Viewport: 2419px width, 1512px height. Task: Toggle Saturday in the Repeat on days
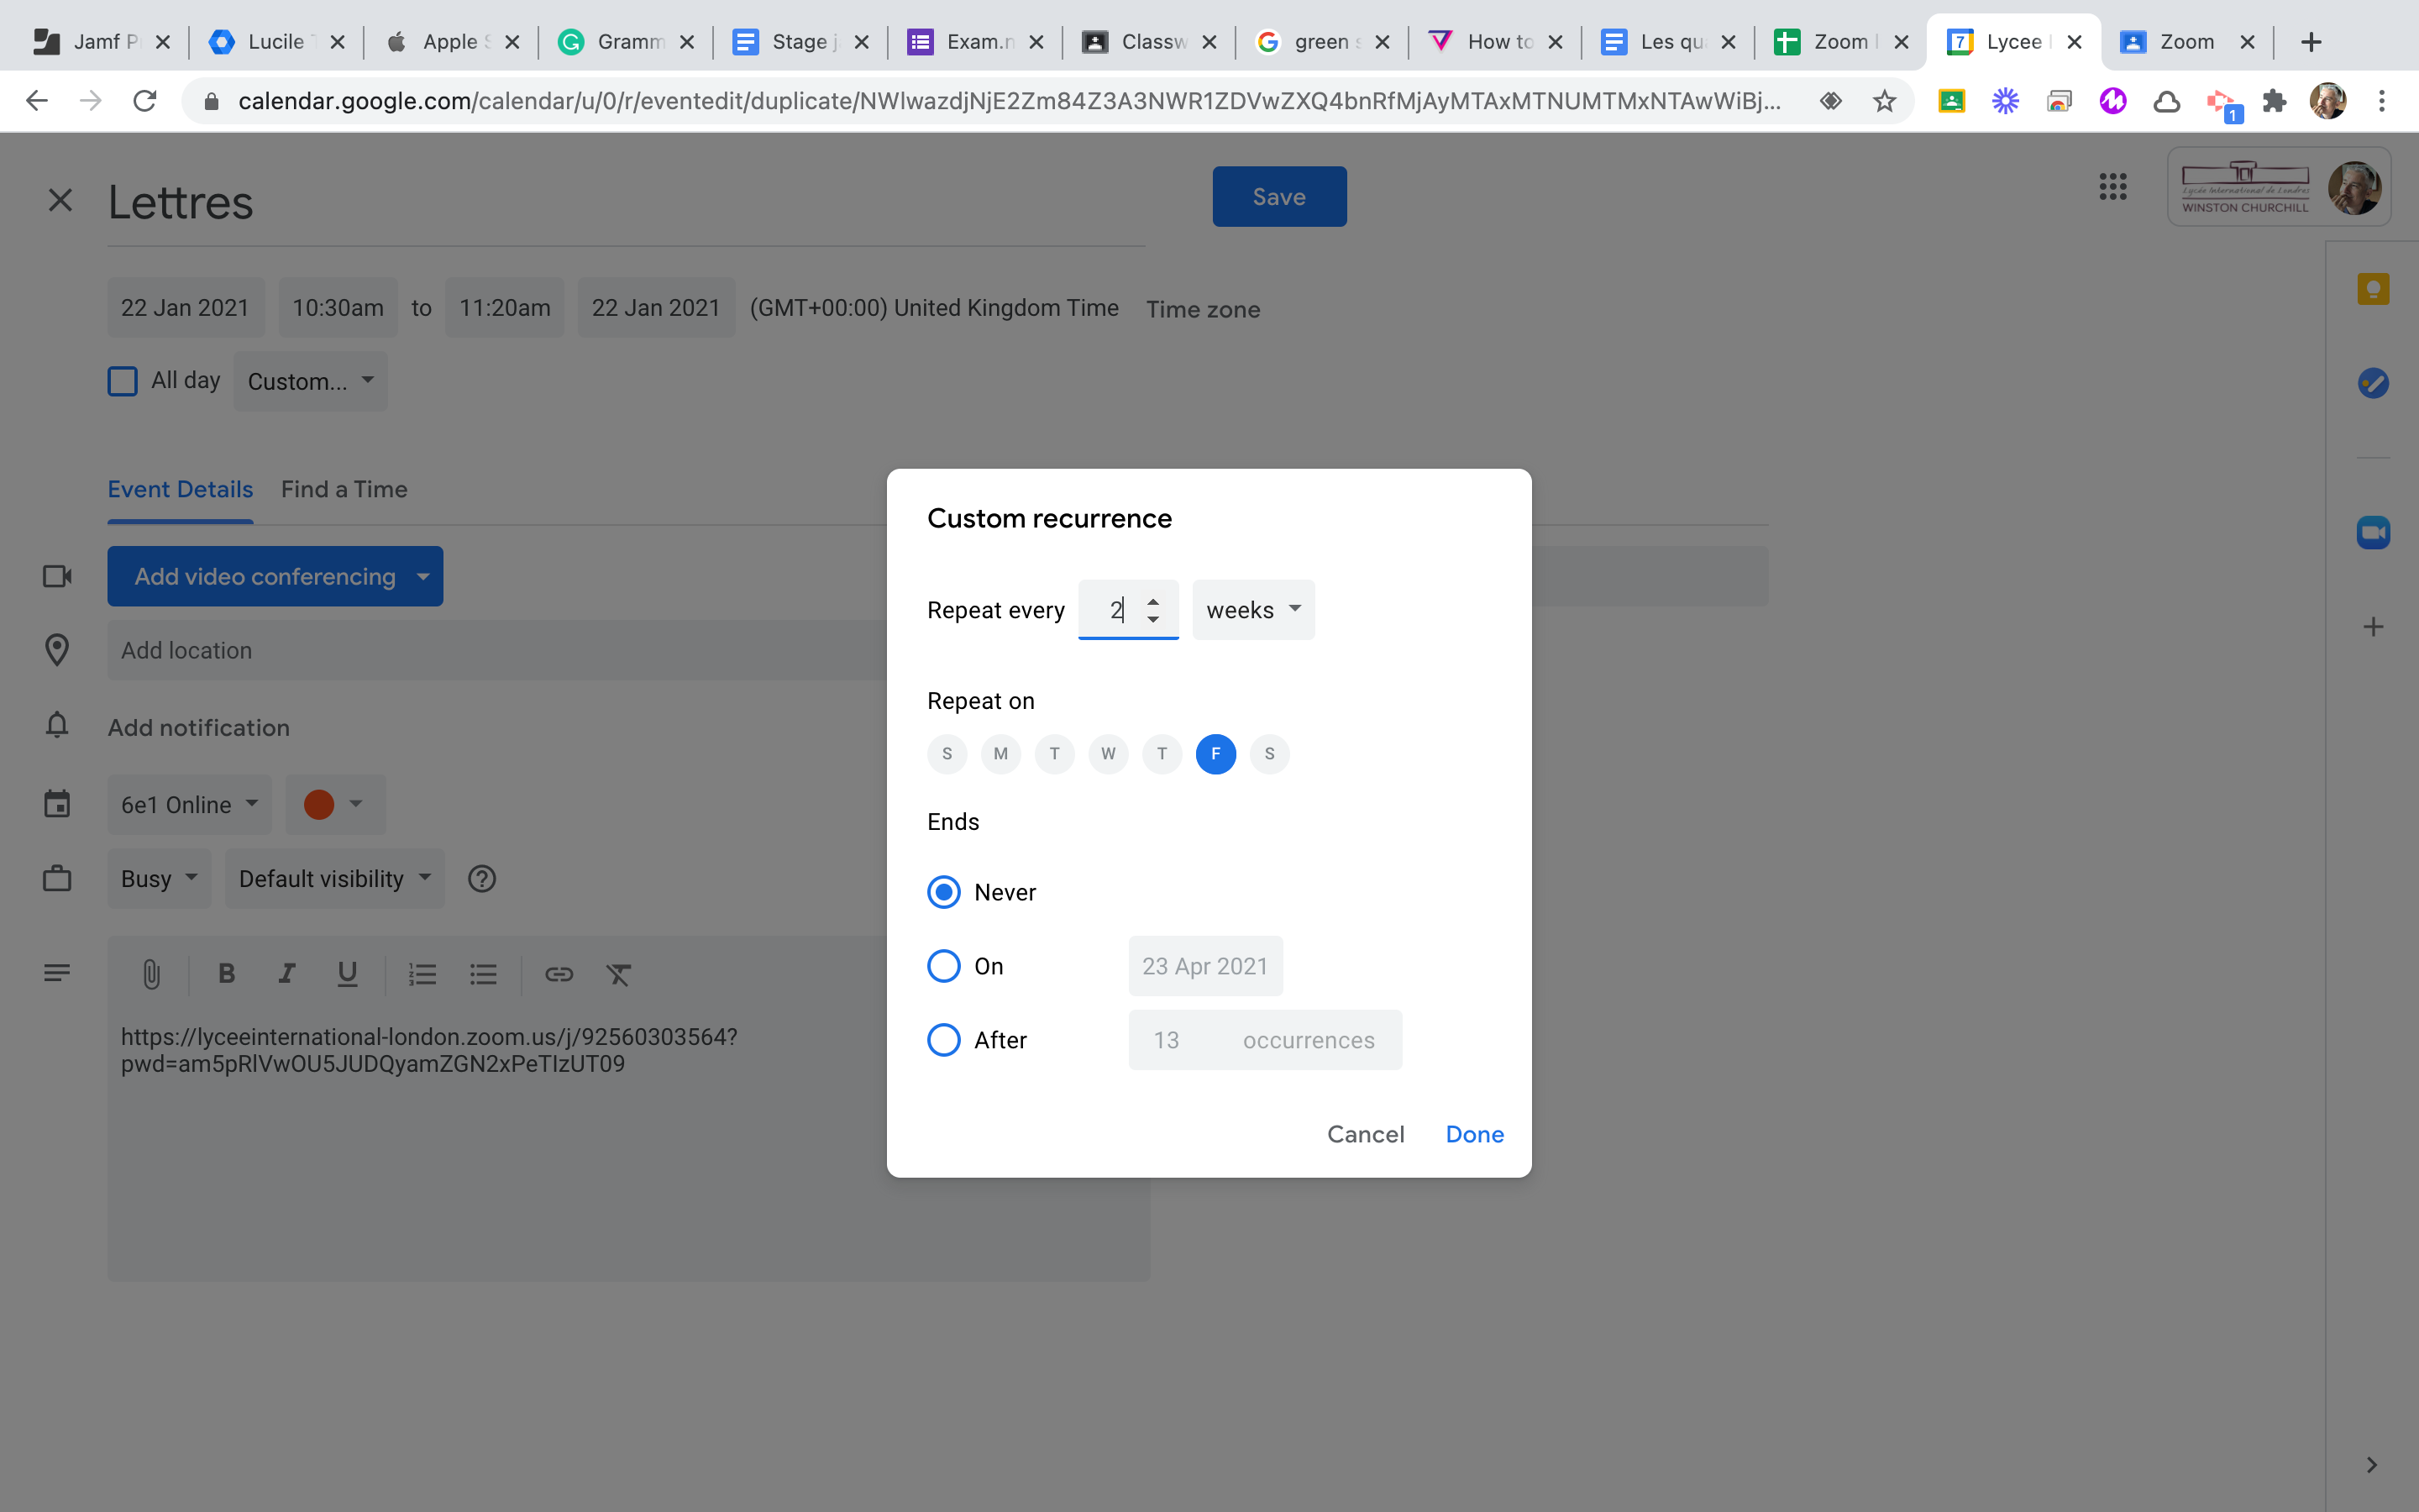coord(1268,754)
